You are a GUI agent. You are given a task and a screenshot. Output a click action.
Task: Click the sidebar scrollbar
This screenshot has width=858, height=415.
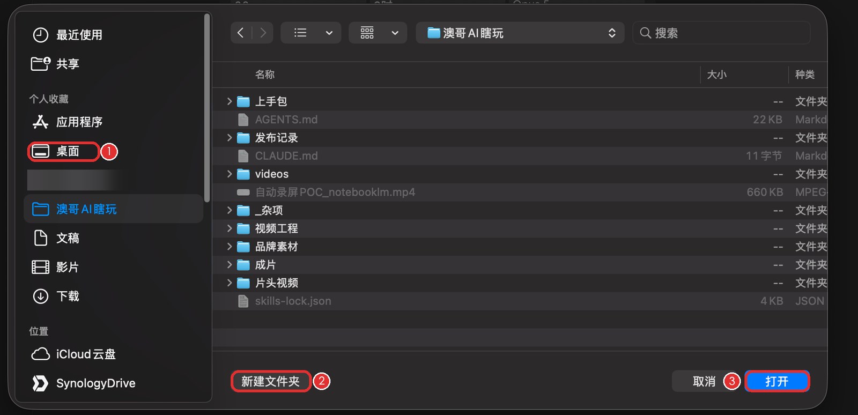pos(207,107)
